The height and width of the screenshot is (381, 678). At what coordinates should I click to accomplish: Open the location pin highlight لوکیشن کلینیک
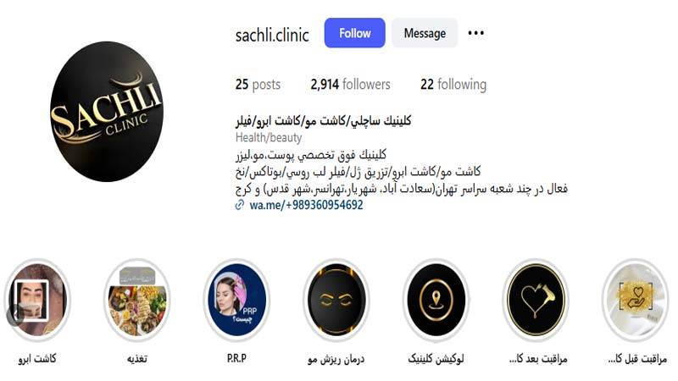[436, 300]
